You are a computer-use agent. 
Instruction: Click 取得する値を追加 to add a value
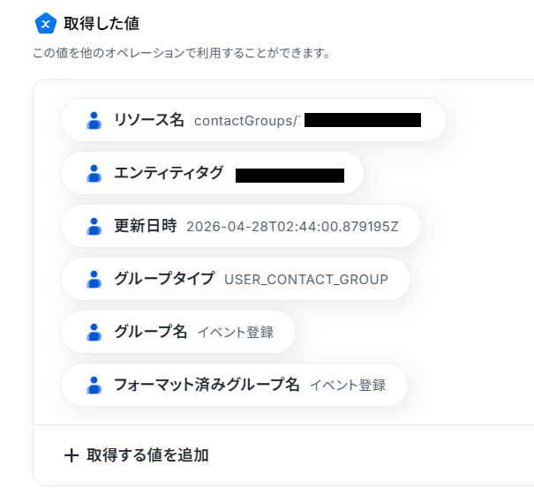(137, 455)
